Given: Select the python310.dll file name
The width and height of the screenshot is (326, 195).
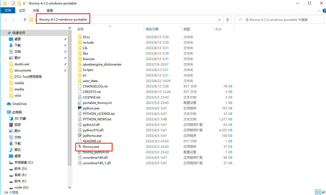Looking at the screenshot, I should point(93,130).
